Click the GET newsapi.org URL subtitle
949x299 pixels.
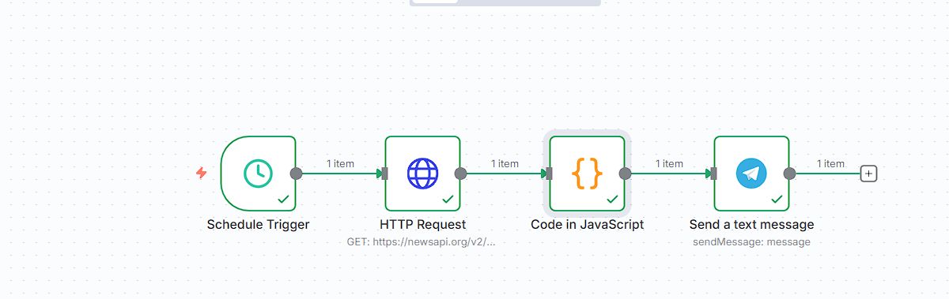pyautogui.click(x=421, y=242)
